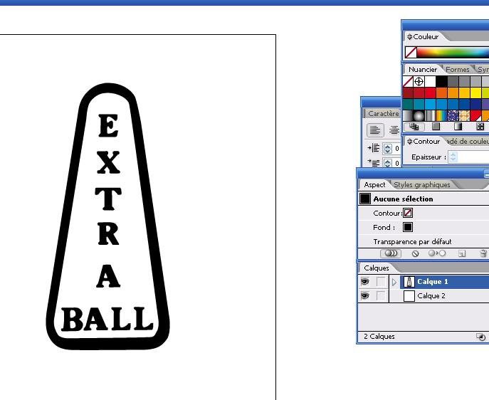Select the None swatch in the Nuancier grid
Image resolution: width=489 pixels, height=400 pixels.
(408, 82)
